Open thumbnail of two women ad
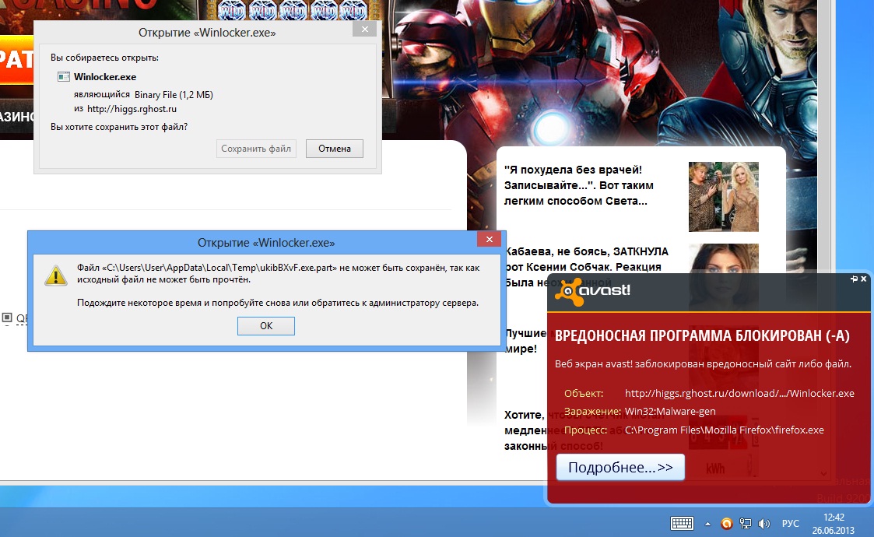874x537 pixels. 724,196
